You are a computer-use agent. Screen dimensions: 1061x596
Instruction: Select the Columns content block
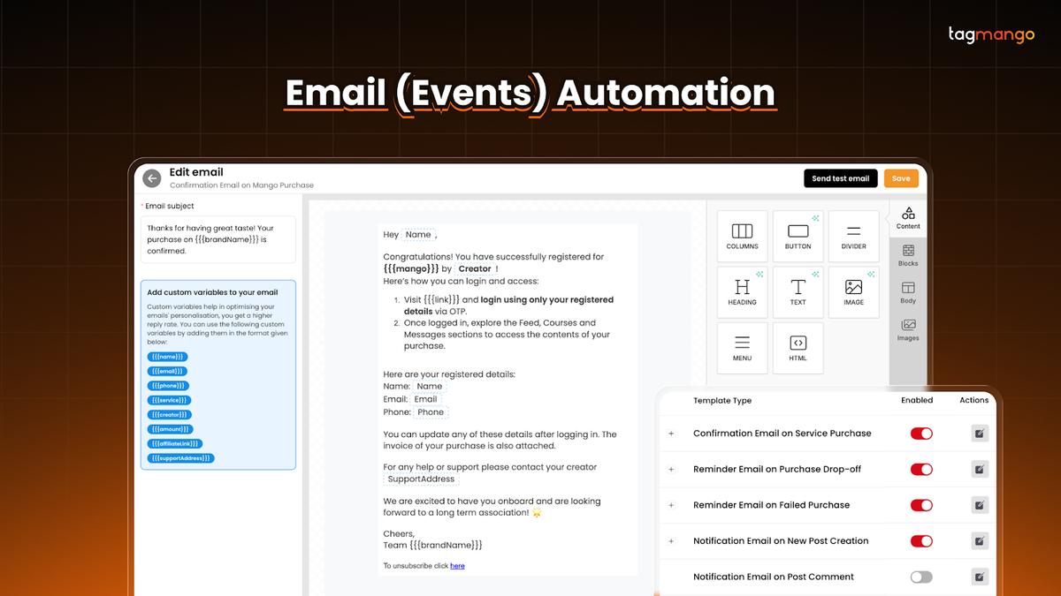742,235
